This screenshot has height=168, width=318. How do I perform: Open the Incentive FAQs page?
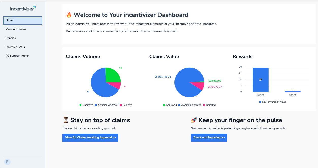15,47
